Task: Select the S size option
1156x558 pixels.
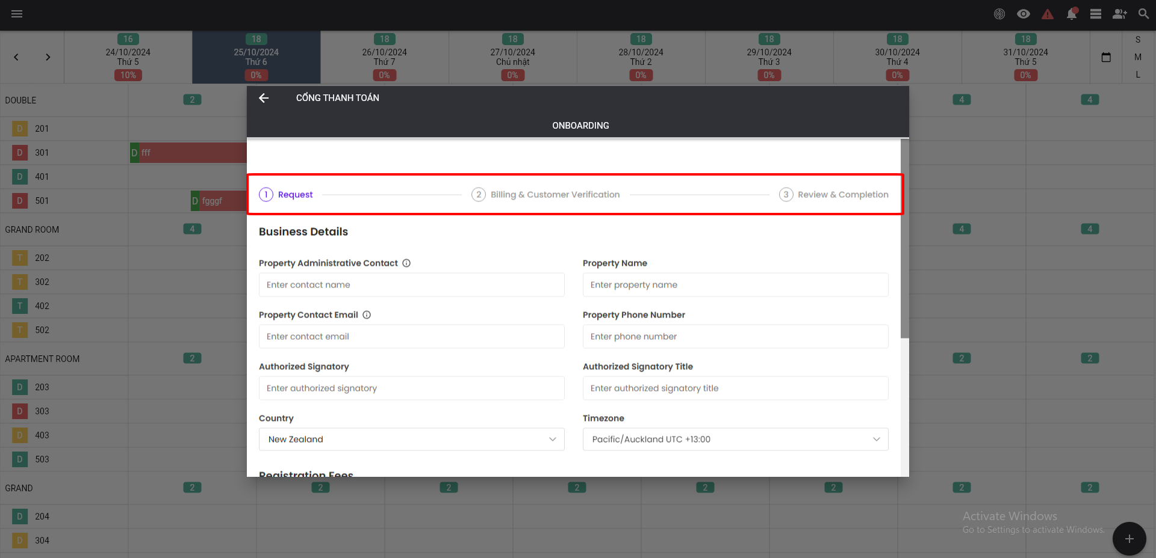Action: [1138, 40]
